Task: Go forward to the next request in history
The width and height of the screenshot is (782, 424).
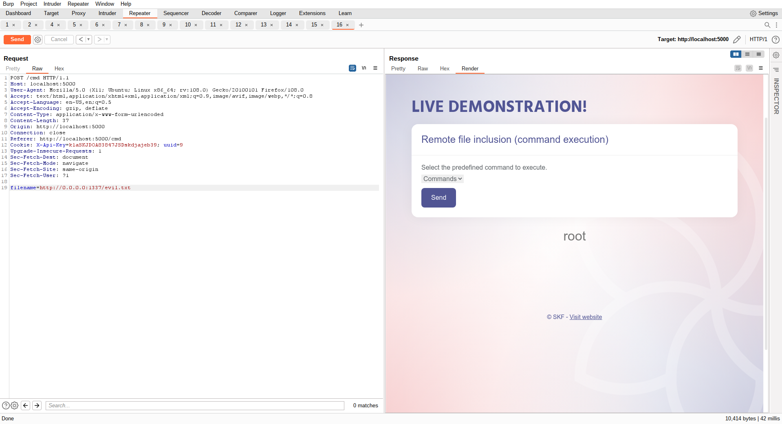Action: (99, 39)
